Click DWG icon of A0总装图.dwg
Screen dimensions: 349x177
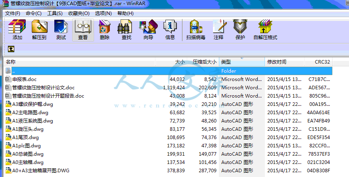pyautogui.click(x=8, y=154)
